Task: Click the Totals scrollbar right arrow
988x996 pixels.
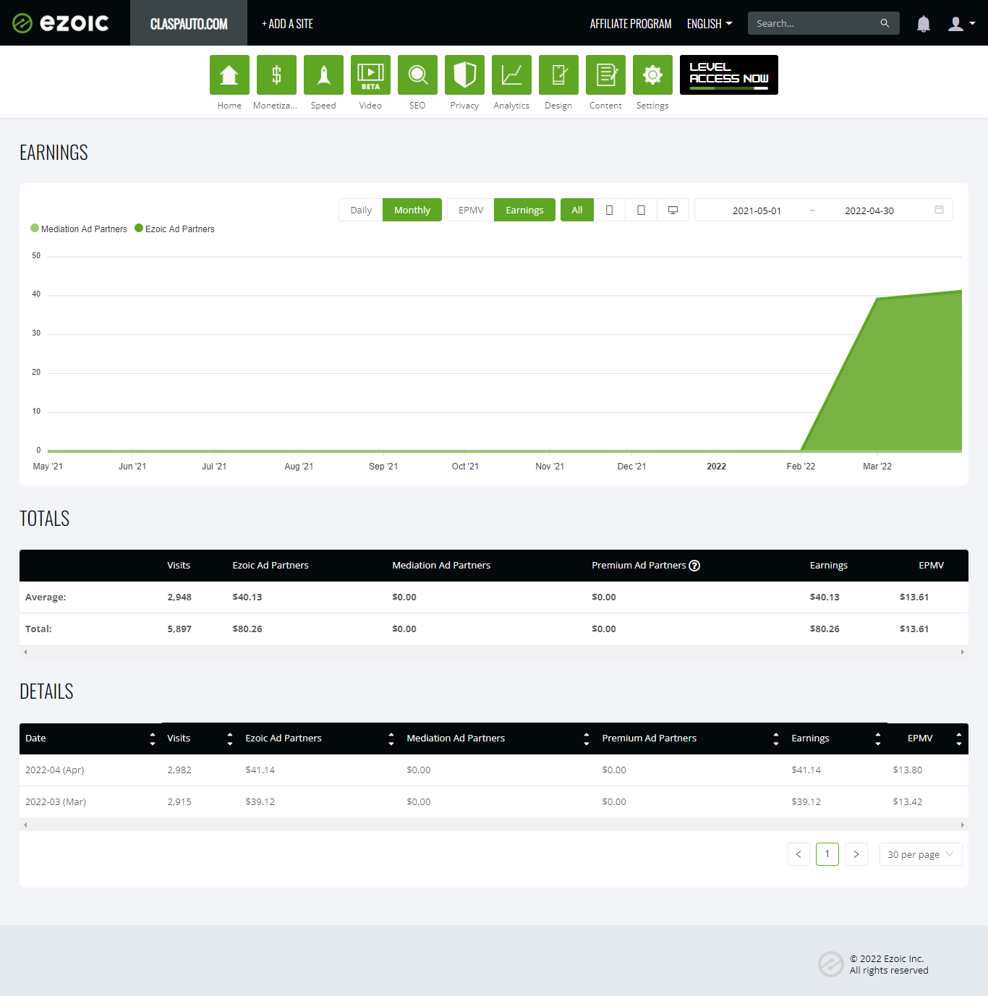Action: coord(962,652)
